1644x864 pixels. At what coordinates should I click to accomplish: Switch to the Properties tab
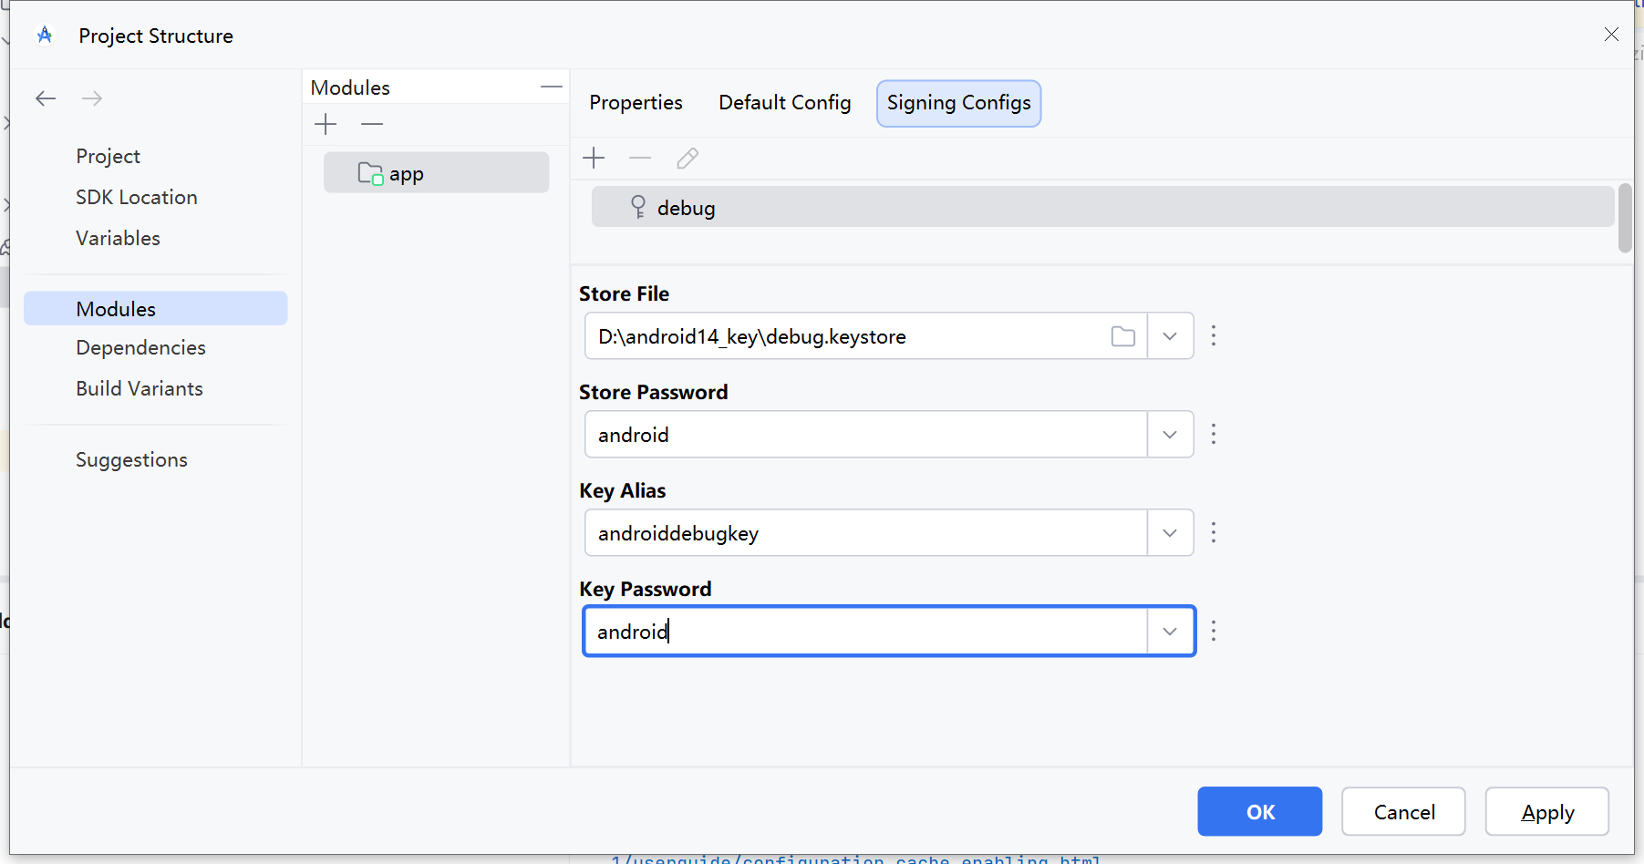point(636,103)
